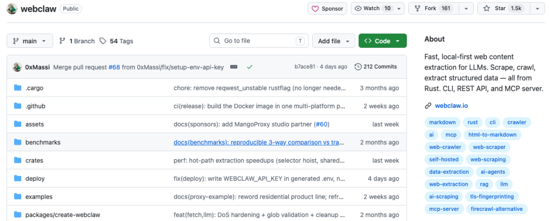The width and height of the screenshot is (549, 221).
Task: Open pull request #68 link
Action: [114, 67]
